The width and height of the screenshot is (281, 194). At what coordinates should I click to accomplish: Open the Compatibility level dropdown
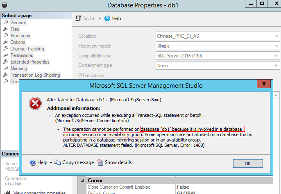click(x=218, y=56)
